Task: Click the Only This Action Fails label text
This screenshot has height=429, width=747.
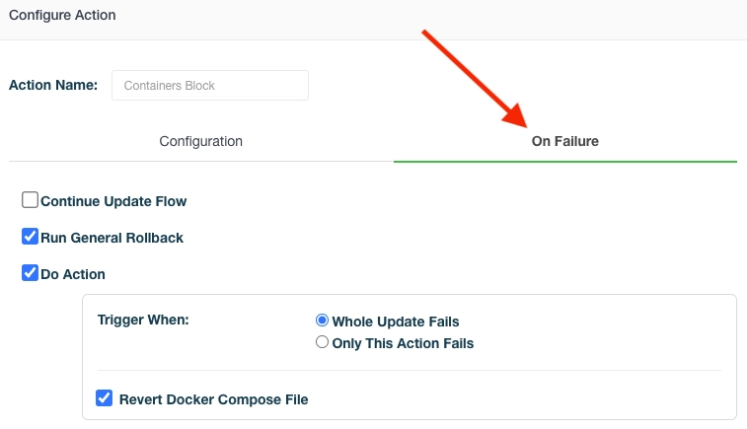Action: coord(403,343)
